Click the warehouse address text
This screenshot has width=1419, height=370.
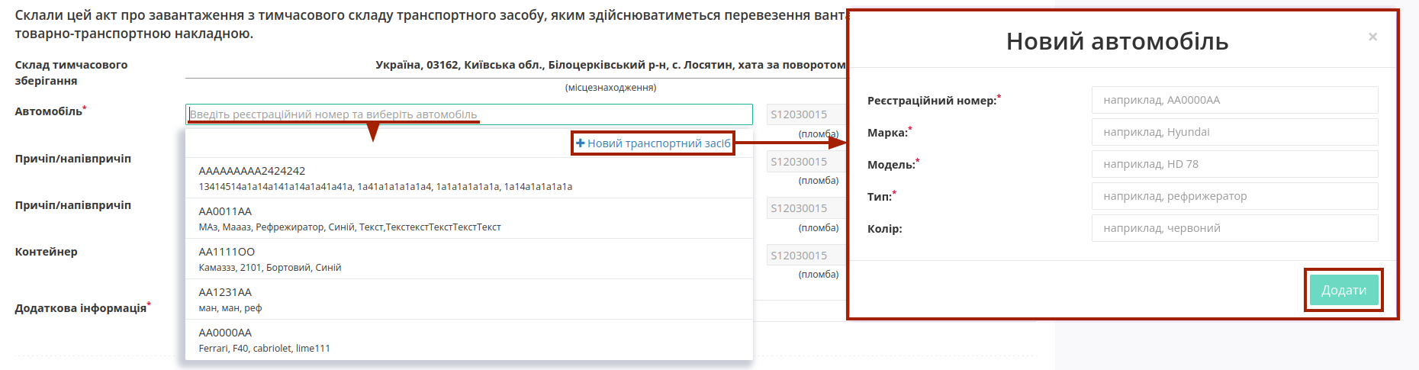click(x=610, y=65)
